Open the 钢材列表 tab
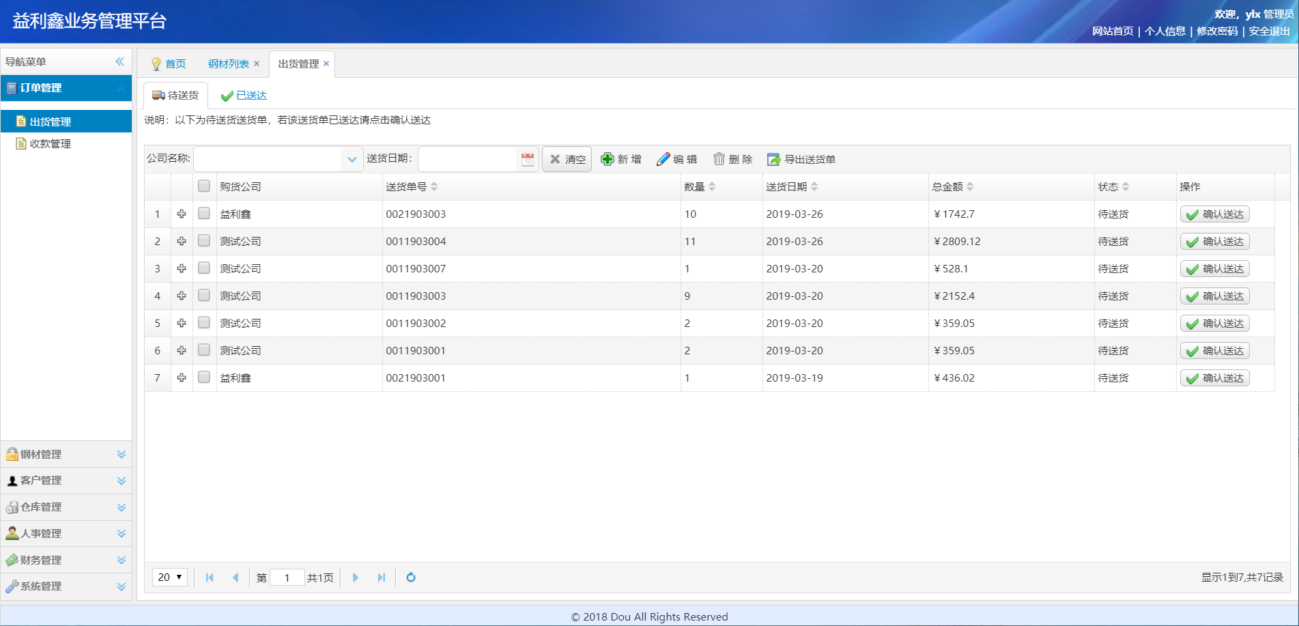1299x626 pixels. tap(228, 63)
